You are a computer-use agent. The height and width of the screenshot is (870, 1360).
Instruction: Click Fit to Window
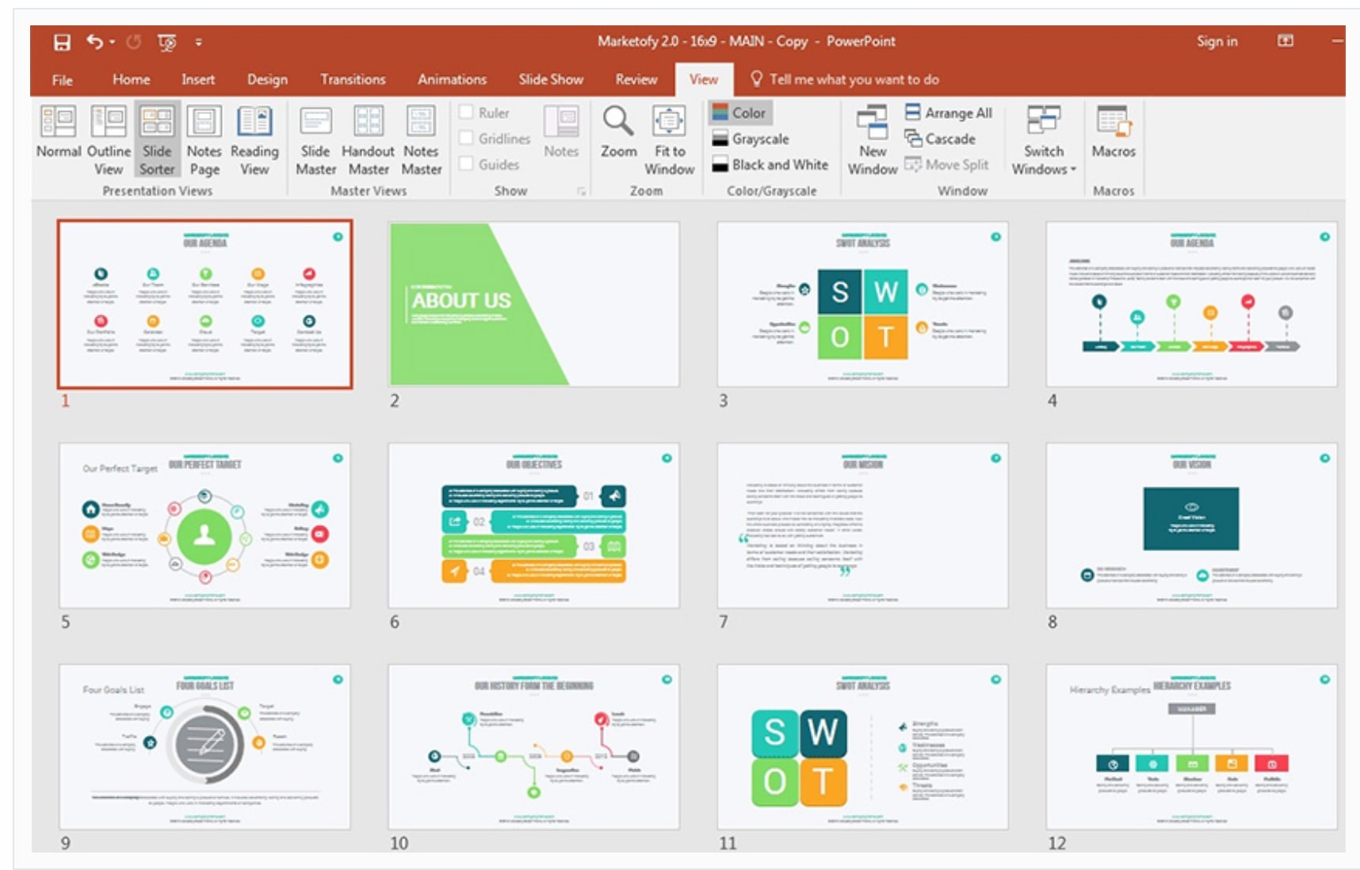(x=669, y=140)
